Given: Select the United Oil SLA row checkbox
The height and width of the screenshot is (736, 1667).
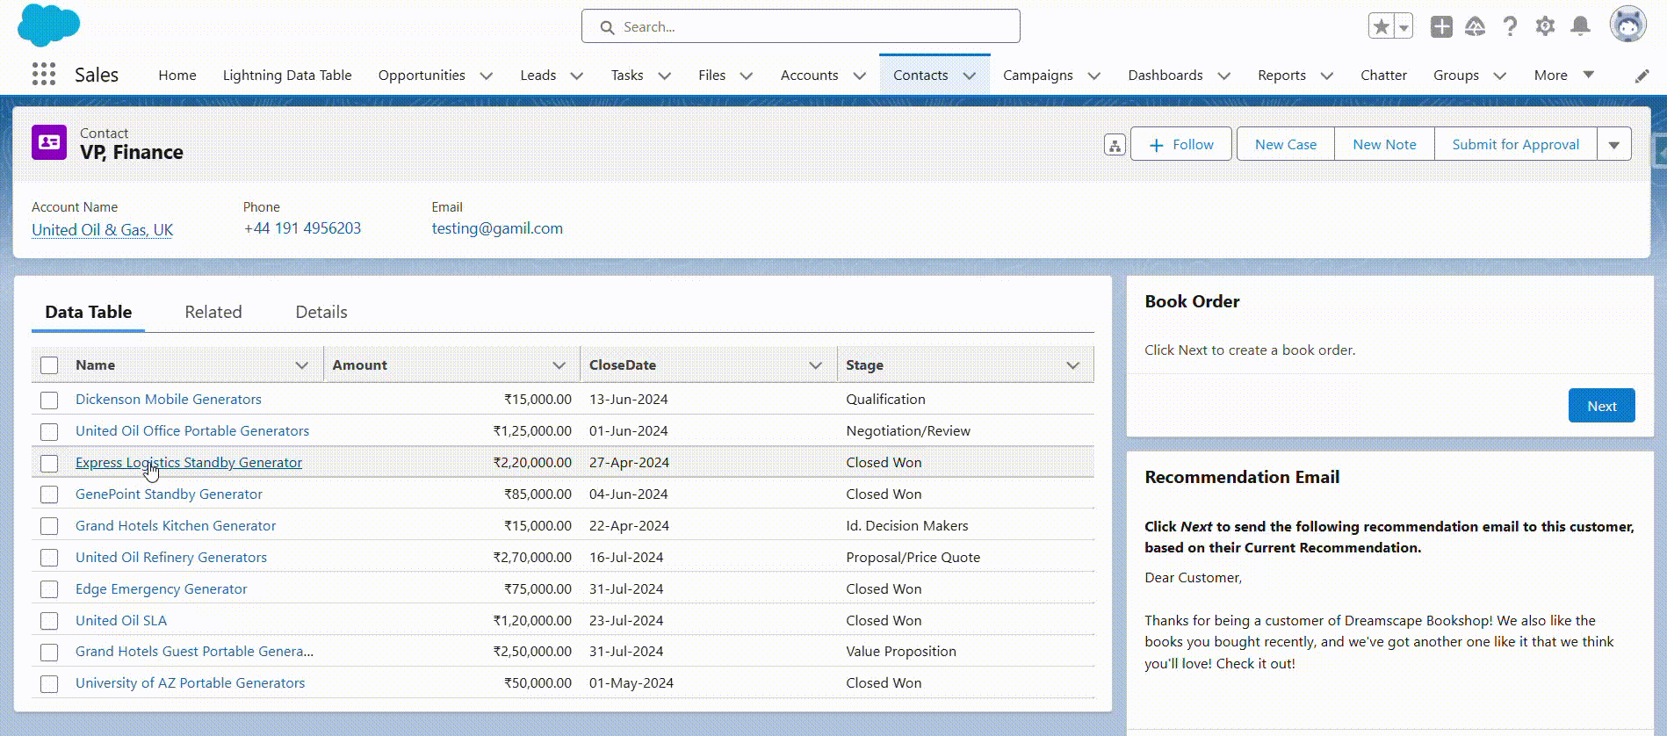Looking at the screenshot, I should (x=49, y=621).
